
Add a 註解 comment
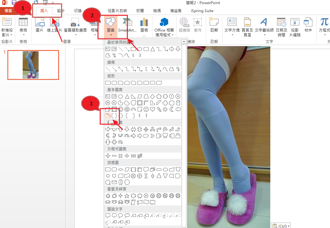pyautogui.click(x=214, y=25)
